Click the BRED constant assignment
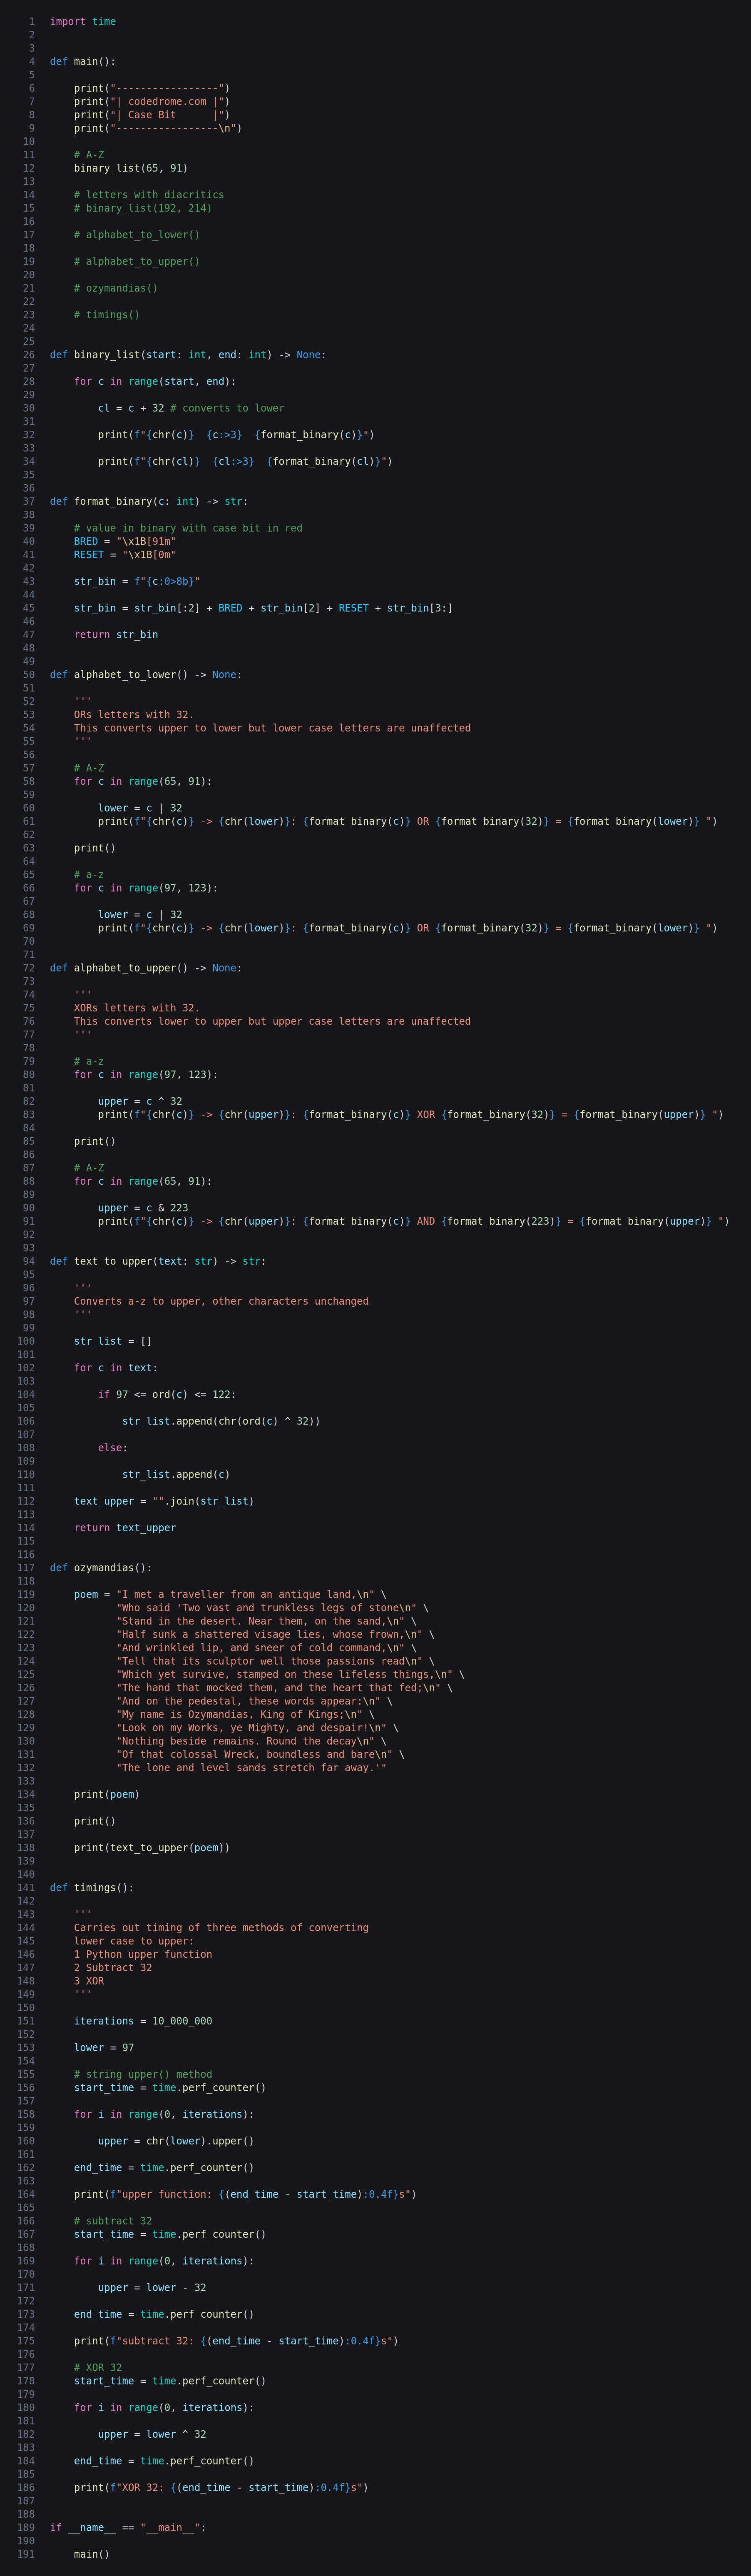Screen dimensions: 751x2576 tap(125, 541)
